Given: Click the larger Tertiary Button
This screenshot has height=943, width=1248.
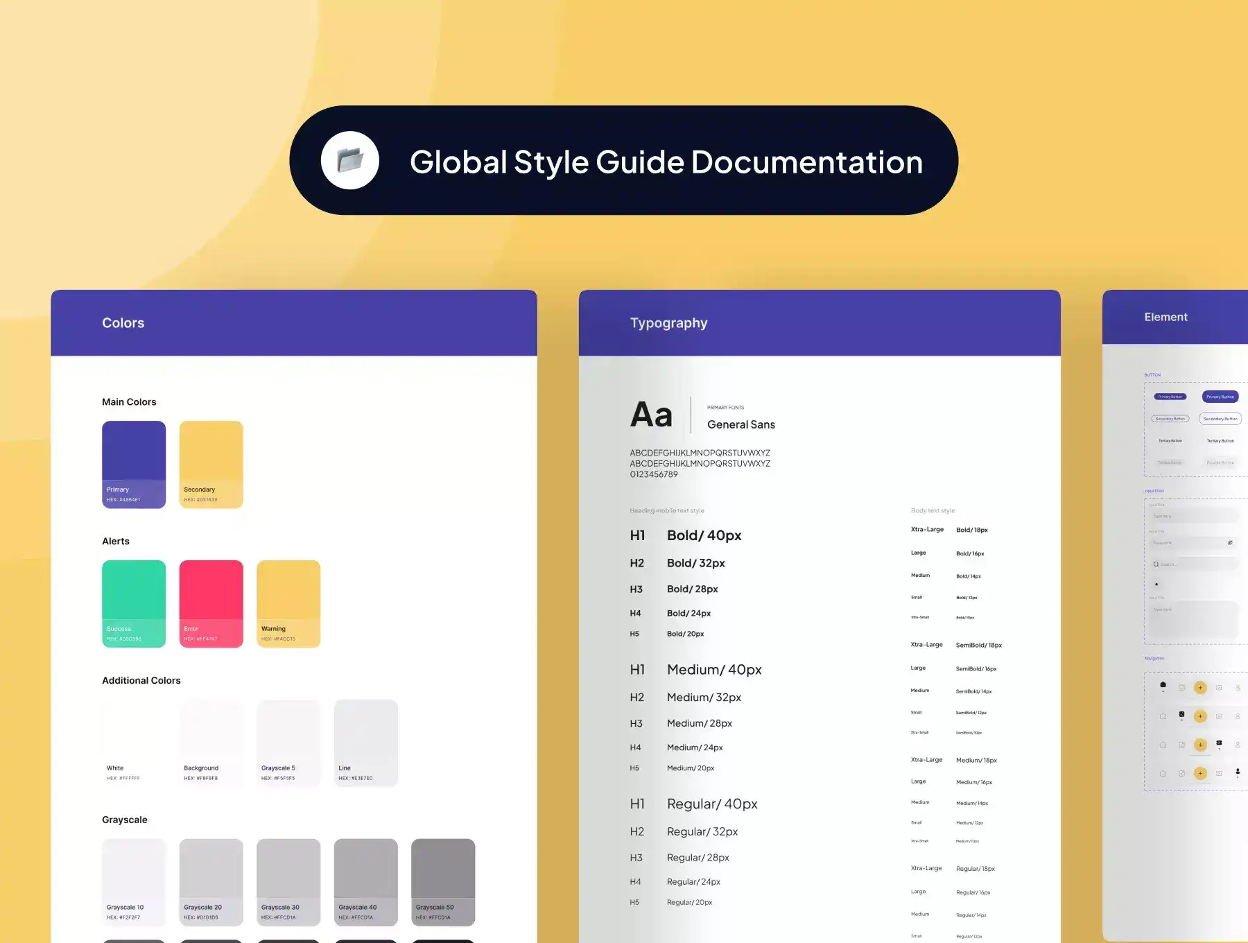Looking at the screenshot, I should 1220,441.
